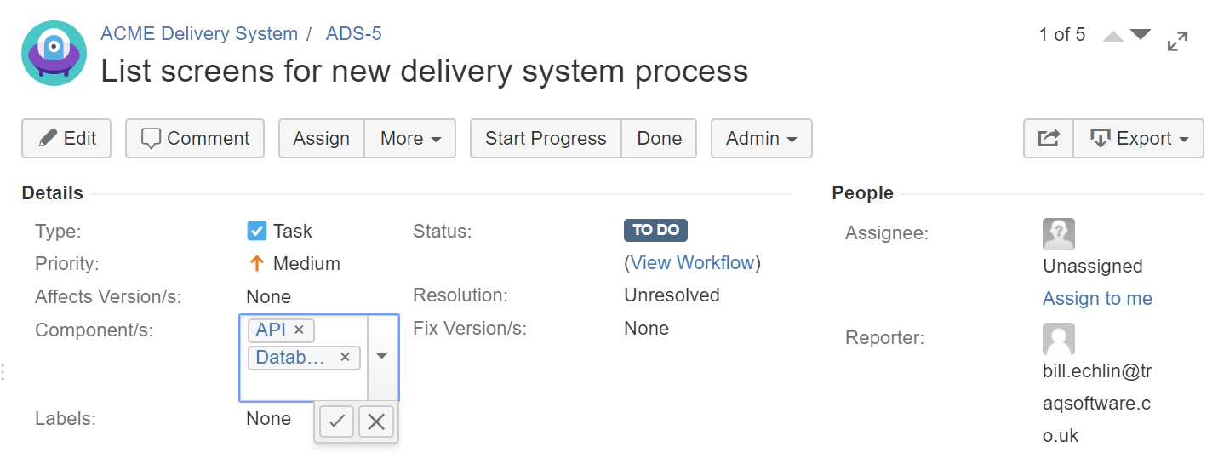
Task: Click the share issue icon button
Action: click(x=1049, y=139)
